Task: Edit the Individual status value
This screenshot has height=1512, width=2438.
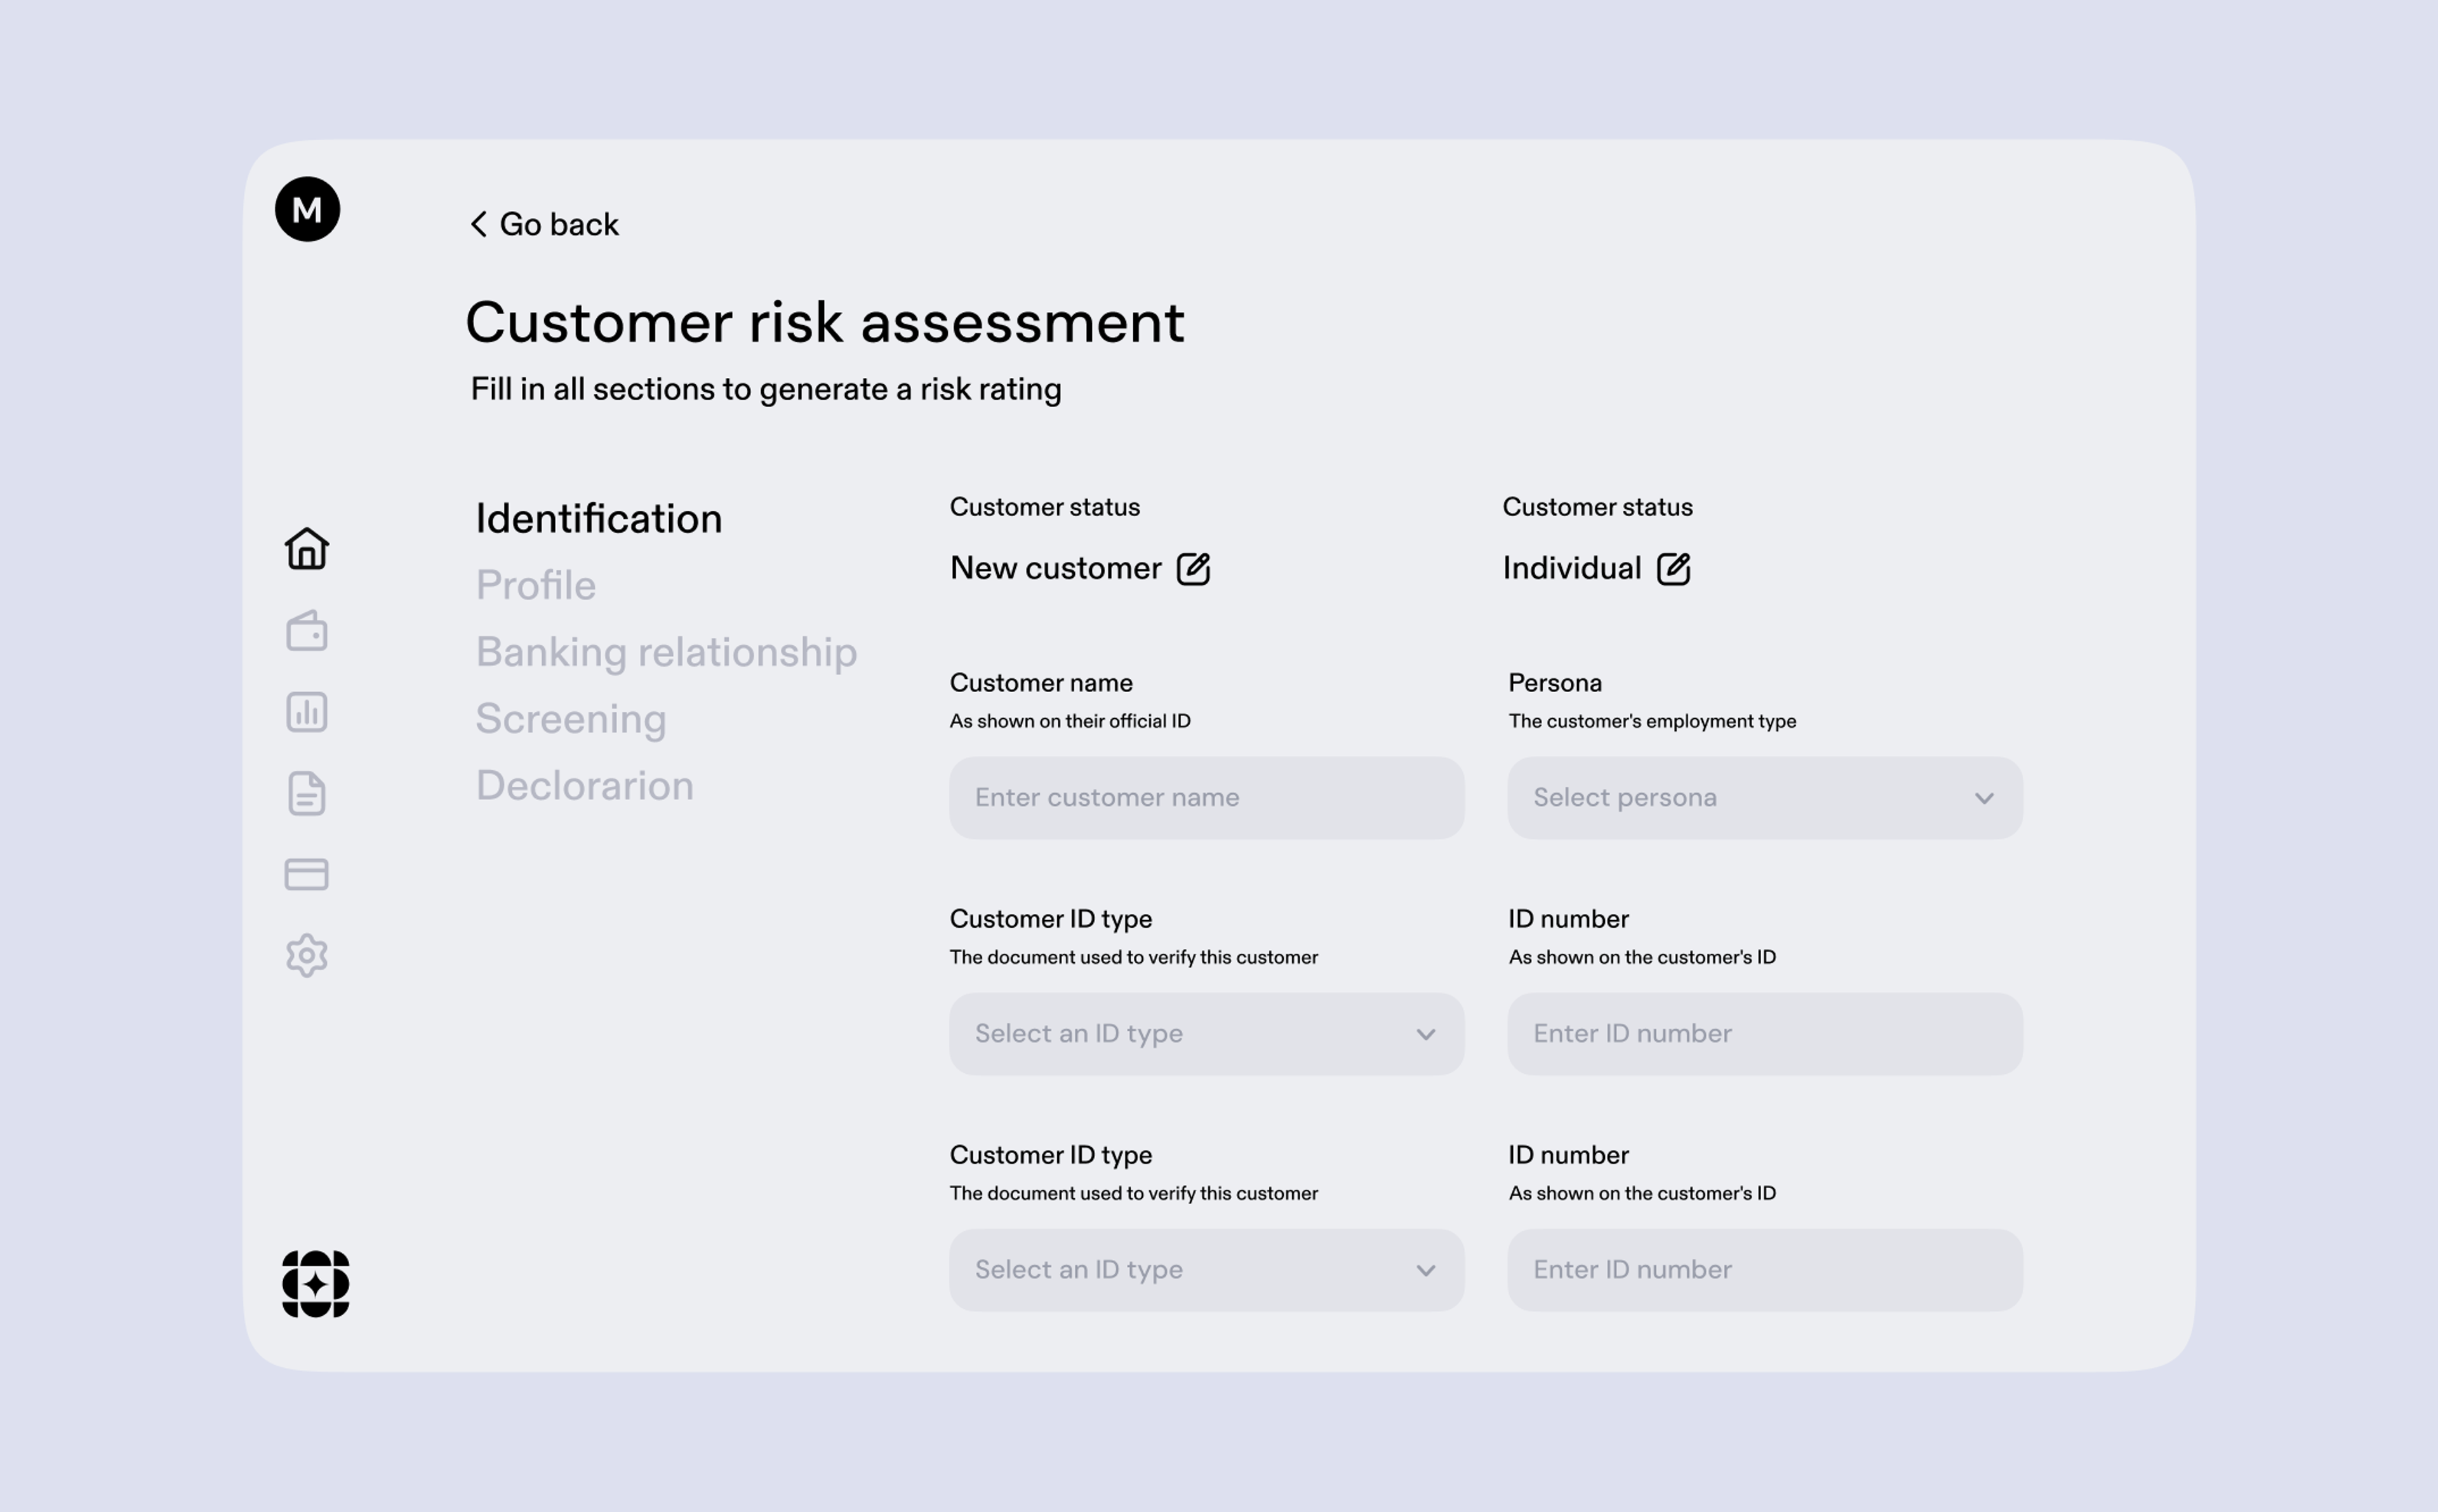Action: [1674, 569]
